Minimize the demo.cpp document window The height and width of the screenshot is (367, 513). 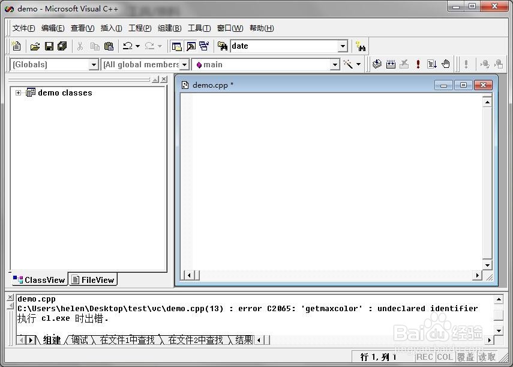[443, 85]
